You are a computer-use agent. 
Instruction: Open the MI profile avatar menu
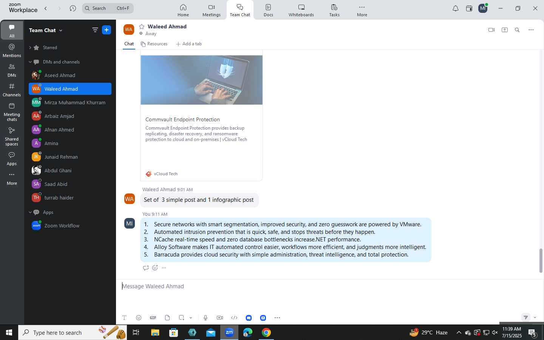pyautogui.click(x=483, y=8)
